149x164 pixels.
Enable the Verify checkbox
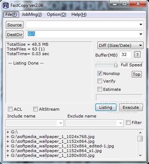pyautogui.click(x=100, y=81)
